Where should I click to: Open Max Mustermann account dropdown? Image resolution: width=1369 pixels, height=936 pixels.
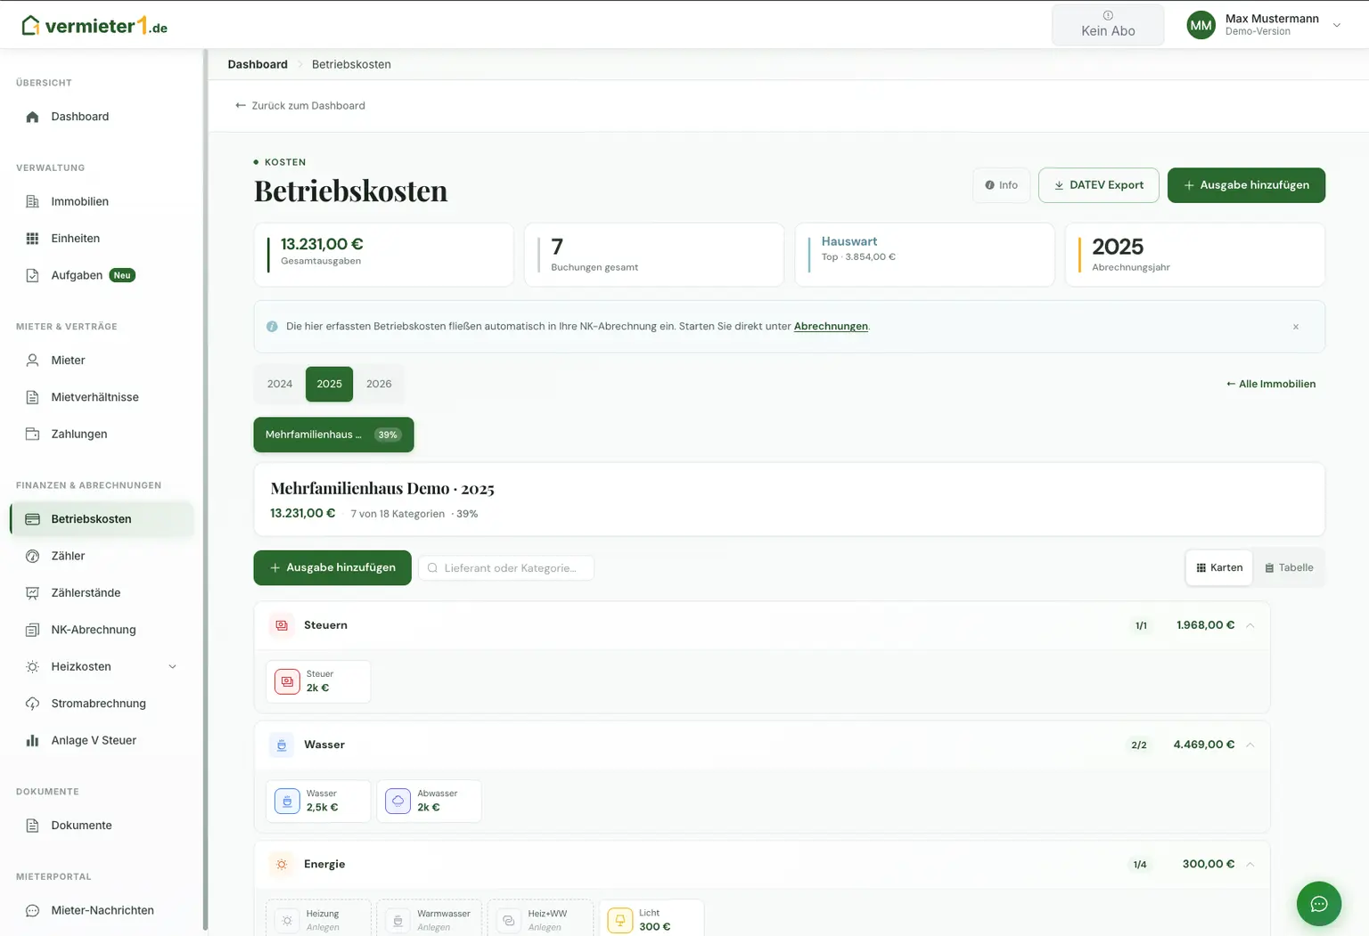tap(1264, 25)
